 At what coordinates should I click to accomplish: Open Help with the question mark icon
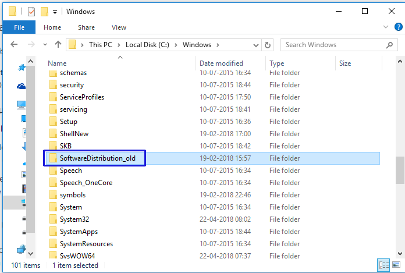coord(398,27)
